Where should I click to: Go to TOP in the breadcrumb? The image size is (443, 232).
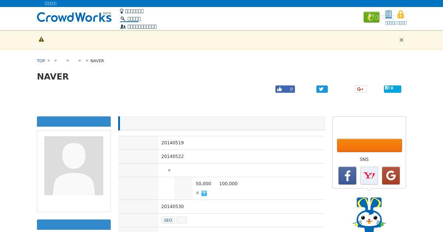[x=41, y=61]
